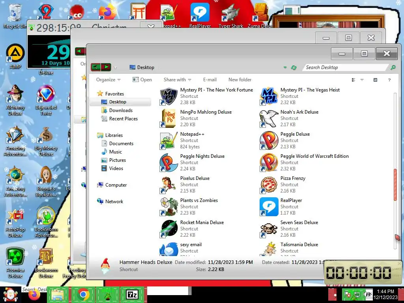The image size is (404, 303).
Task: Click the Search Desktop input field
Action: pyautogui.click(x=345, y=67)
